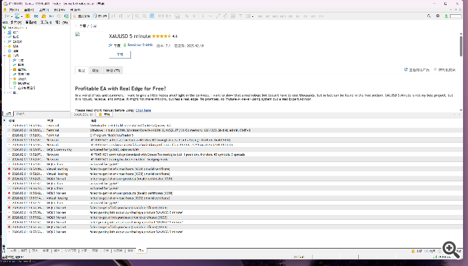Open the New Chart dropdown arrow

pyautogui.click(x=12, y=16)
